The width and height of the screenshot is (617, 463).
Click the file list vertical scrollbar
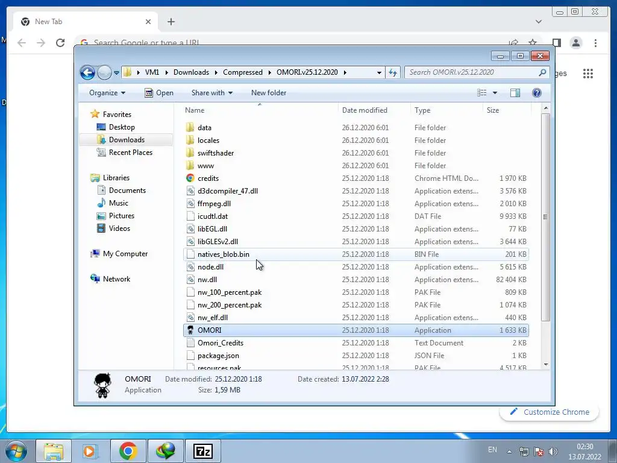(x=545, y=216)
